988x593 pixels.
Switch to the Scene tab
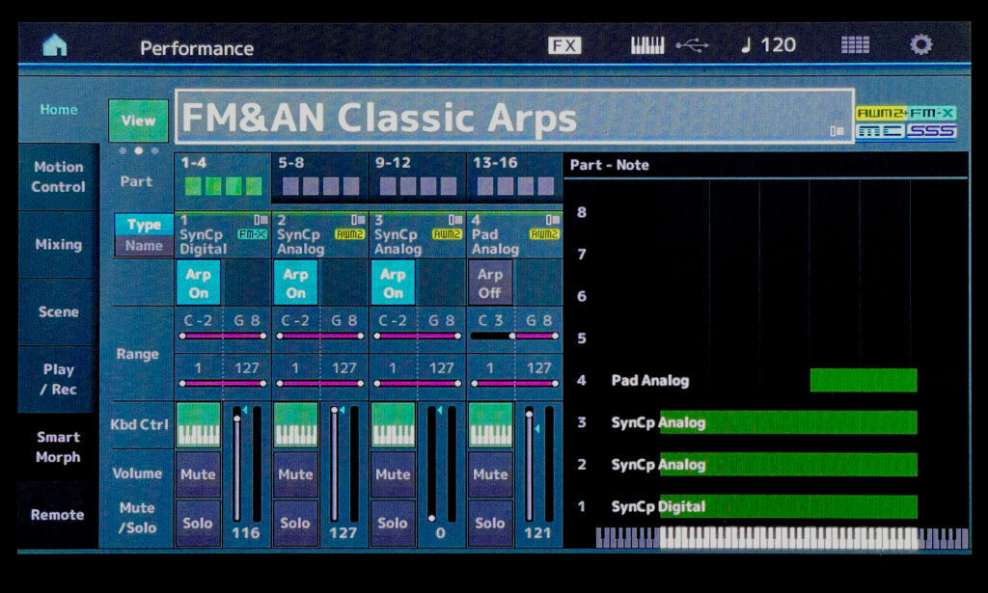point(59,311)
